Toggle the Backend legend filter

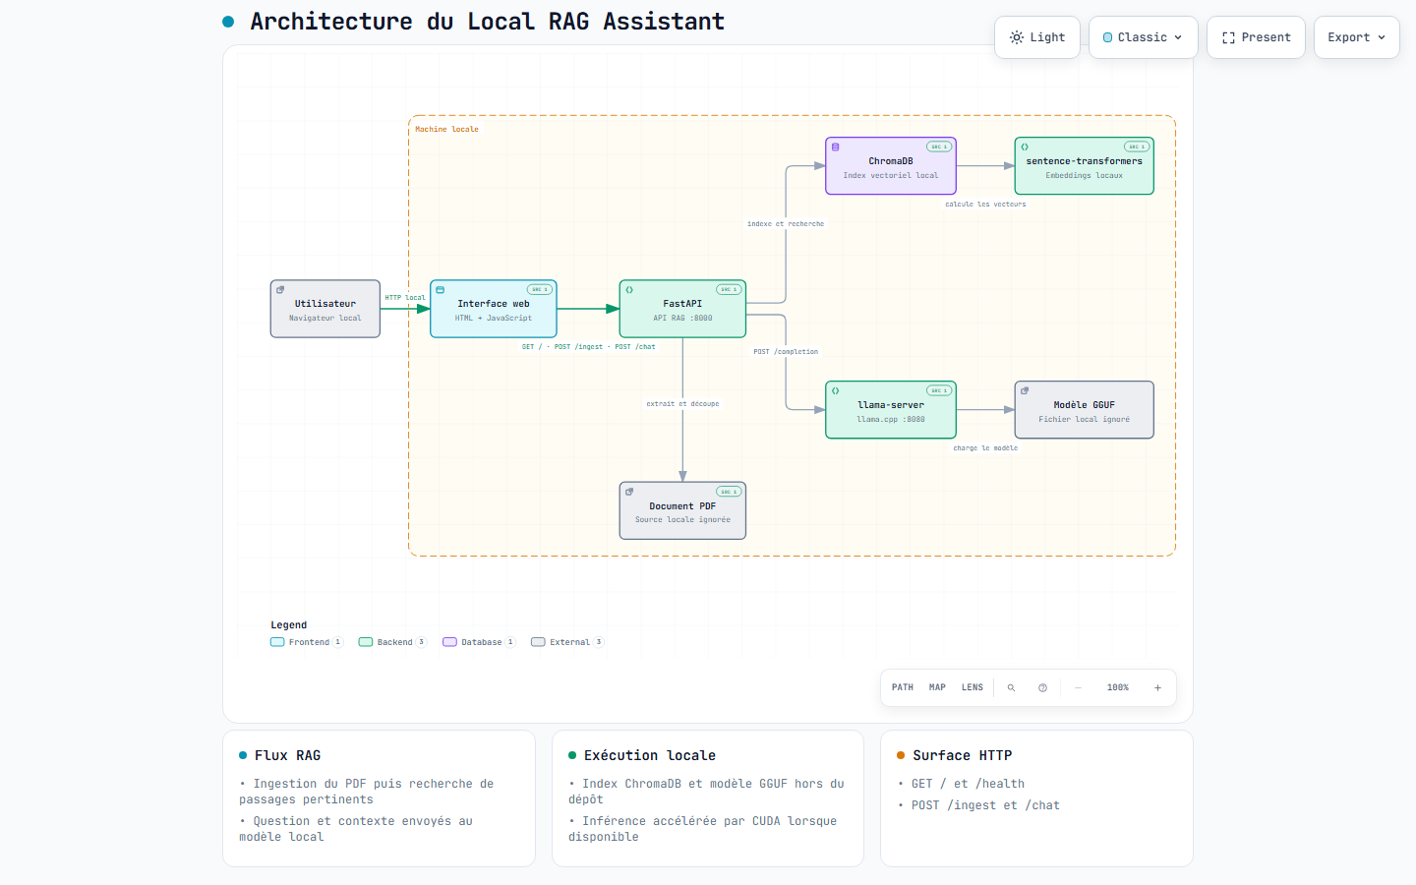pos(392,642)
